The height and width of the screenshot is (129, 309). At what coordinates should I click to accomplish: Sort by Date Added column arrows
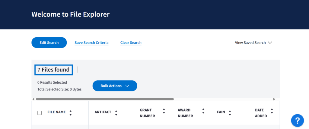tap(272, 111)
